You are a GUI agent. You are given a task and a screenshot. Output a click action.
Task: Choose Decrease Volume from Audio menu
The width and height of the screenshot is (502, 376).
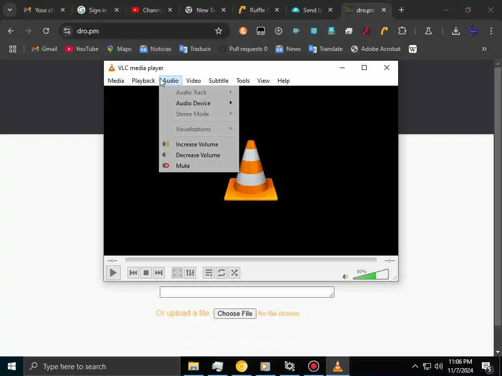tap(199, 155)
